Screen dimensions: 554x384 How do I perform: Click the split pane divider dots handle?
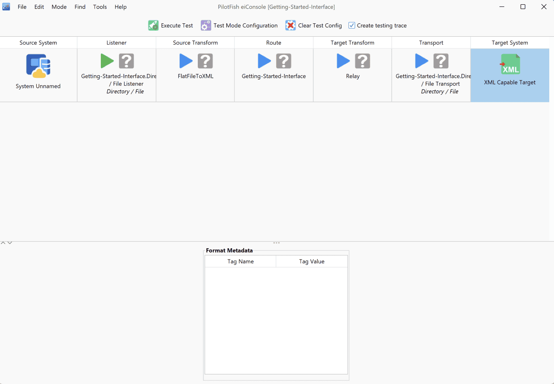click(277, 243)
